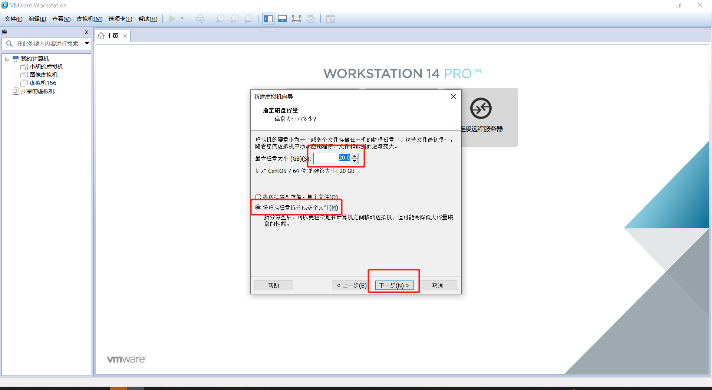Click the 下一步(N) next button

point(394,285)
